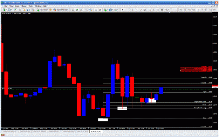Show the Navigator panel
This screenshot has height=137, width=219.
(x=24, y=10)
